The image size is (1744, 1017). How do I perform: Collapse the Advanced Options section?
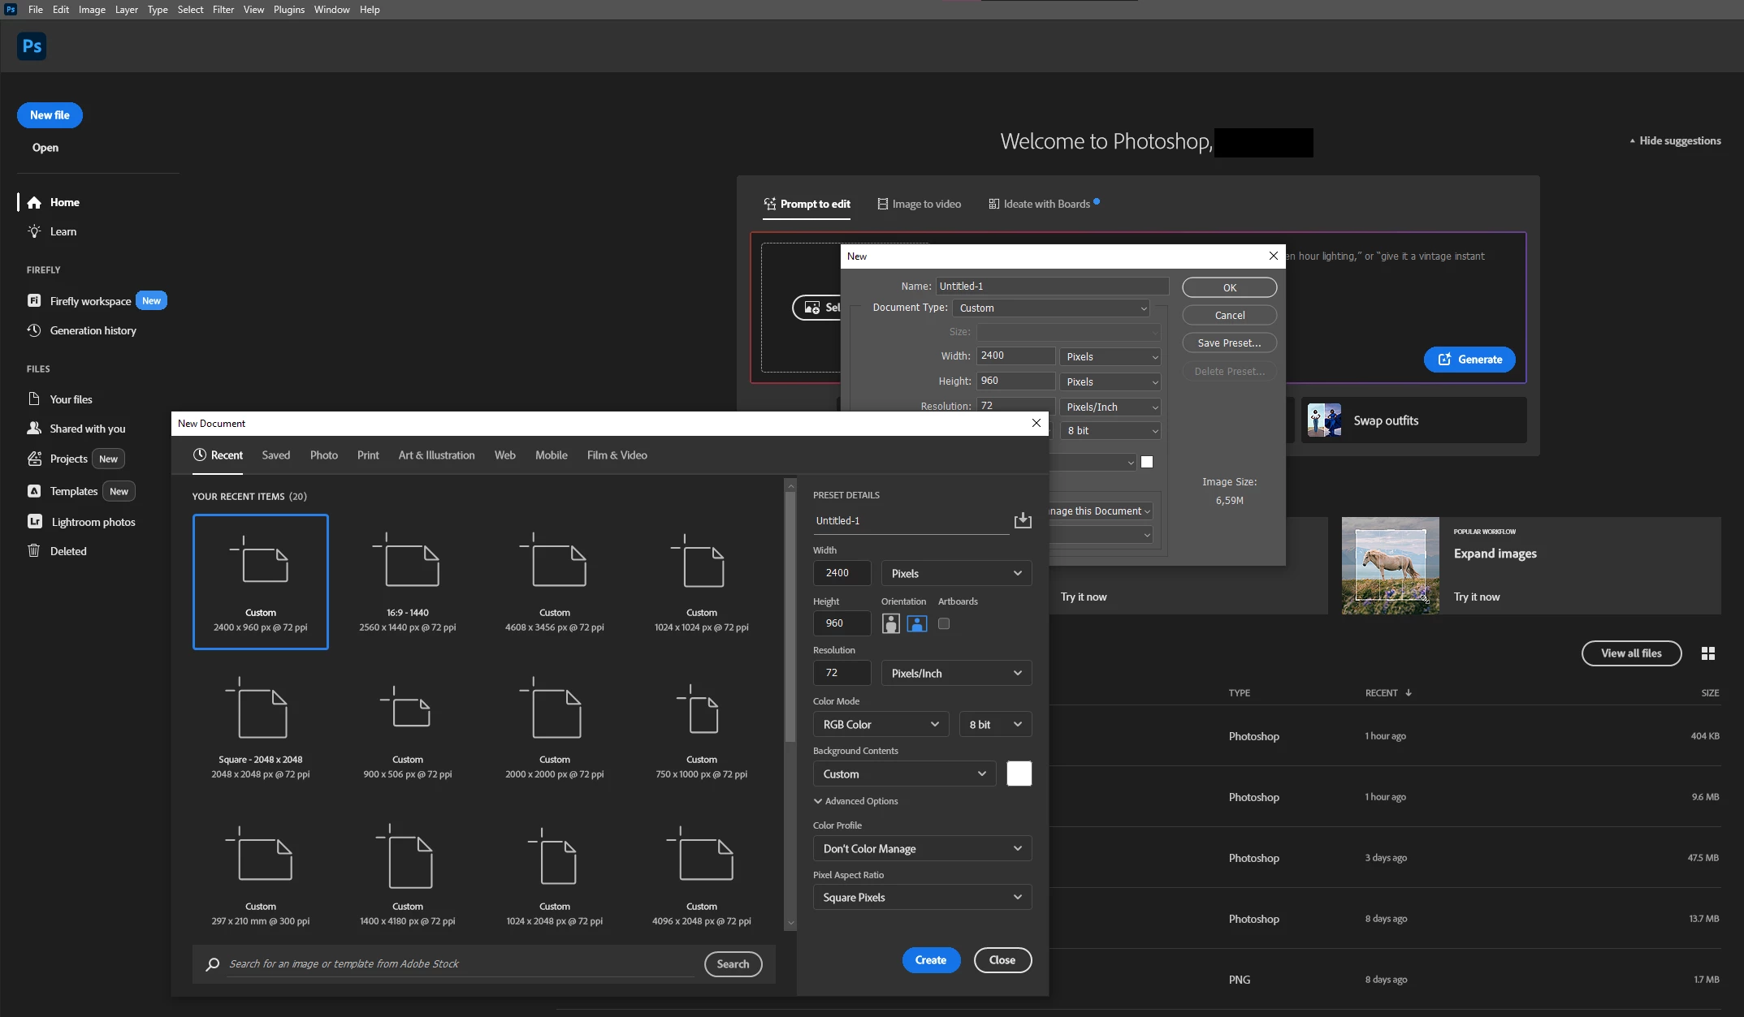click(x=855, y=801)
